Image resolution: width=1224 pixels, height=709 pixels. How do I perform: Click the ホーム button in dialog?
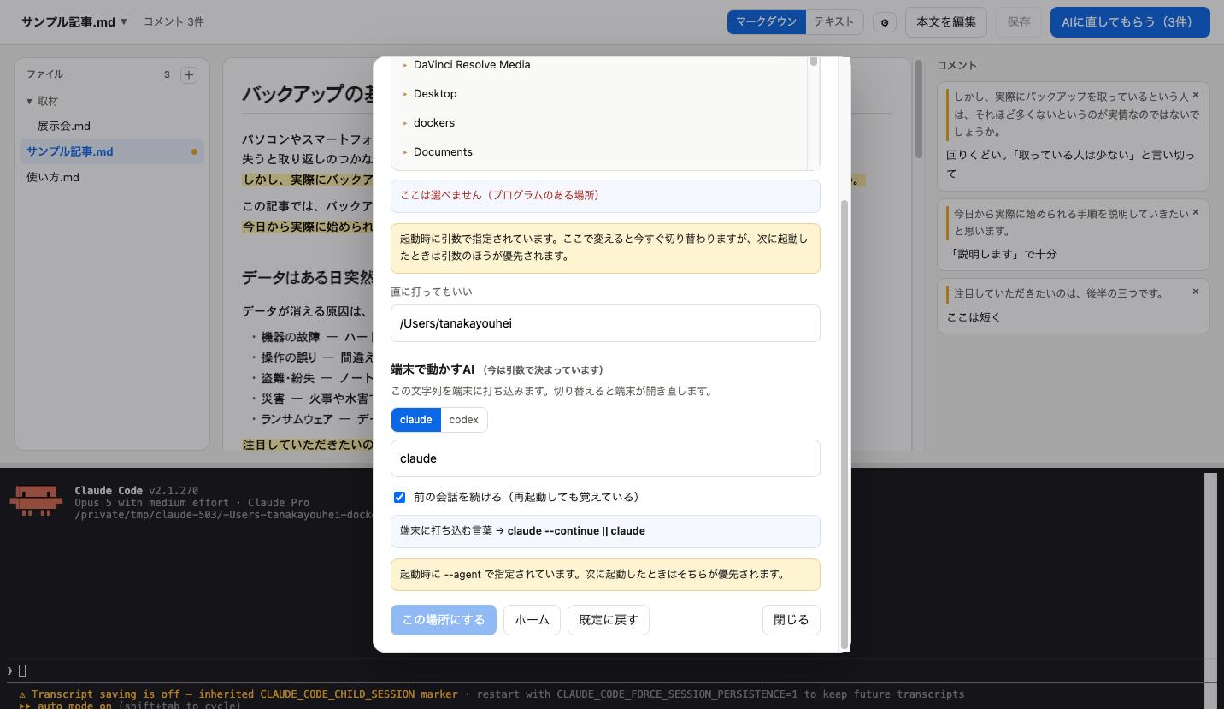pos(532,620)
